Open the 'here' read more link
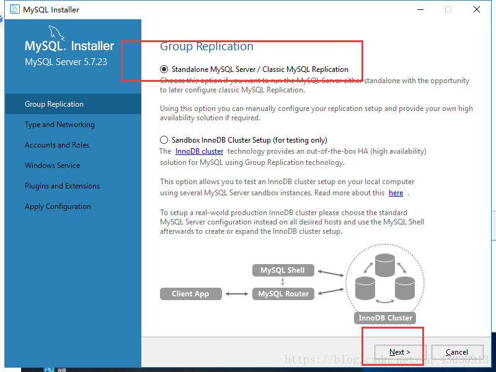This screenshot has height=372, width=496. [396, 193]
